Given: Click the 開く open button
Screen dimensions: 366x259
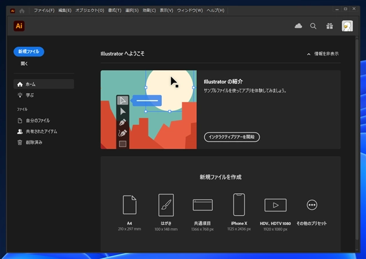Looking at the screenshot, I should [x=24, y=63].
